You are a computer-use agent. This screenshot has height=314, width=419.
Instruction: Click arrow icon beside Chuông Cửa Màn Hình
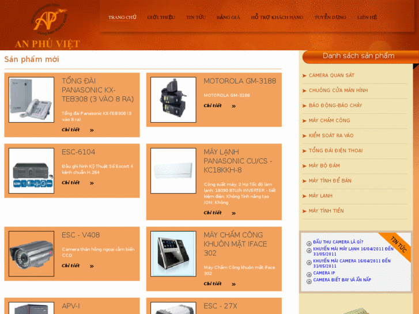coord(304,91)
